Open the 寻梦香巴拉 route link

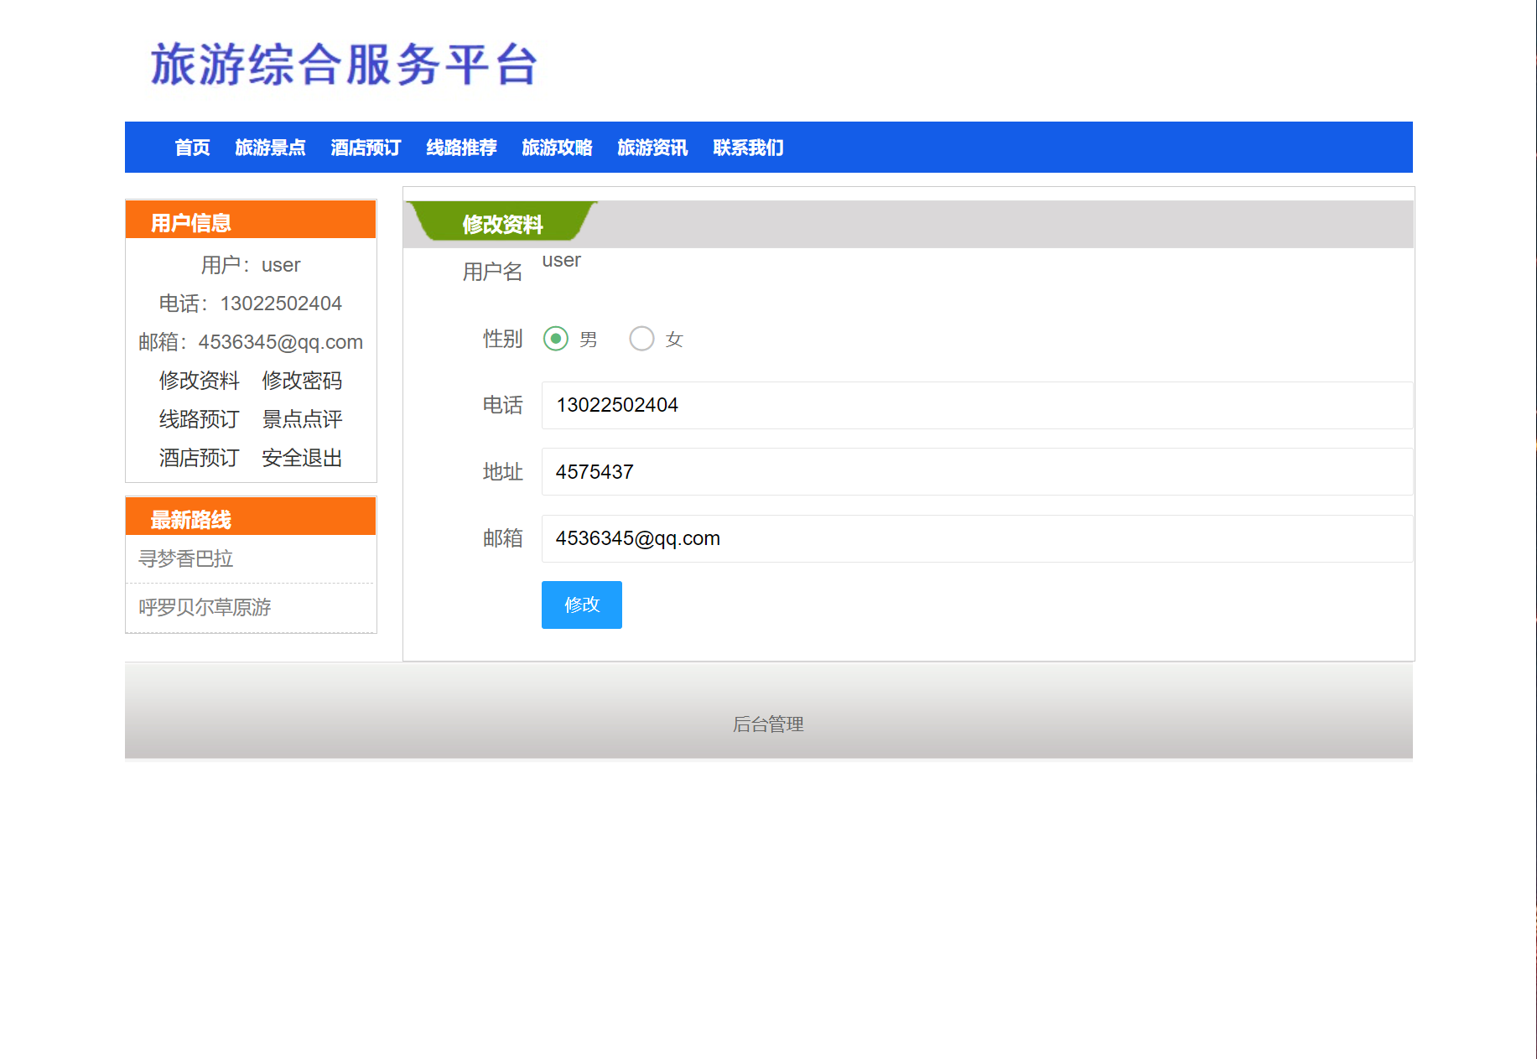(187, 558)
